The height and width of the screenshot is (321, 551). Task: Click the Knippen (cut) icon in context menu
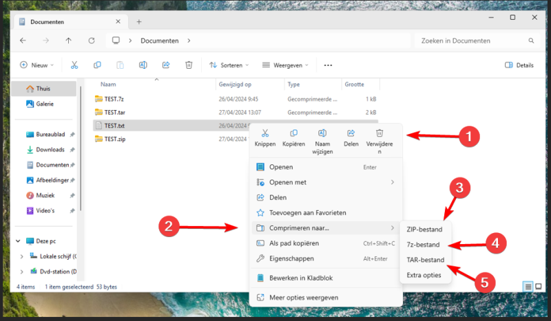265,133
